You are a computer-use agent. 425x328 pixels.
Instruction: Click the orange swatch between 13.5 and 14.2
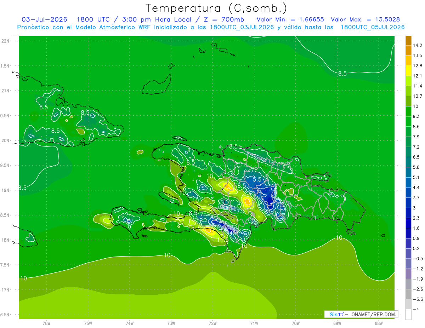(x=408, y=51)
